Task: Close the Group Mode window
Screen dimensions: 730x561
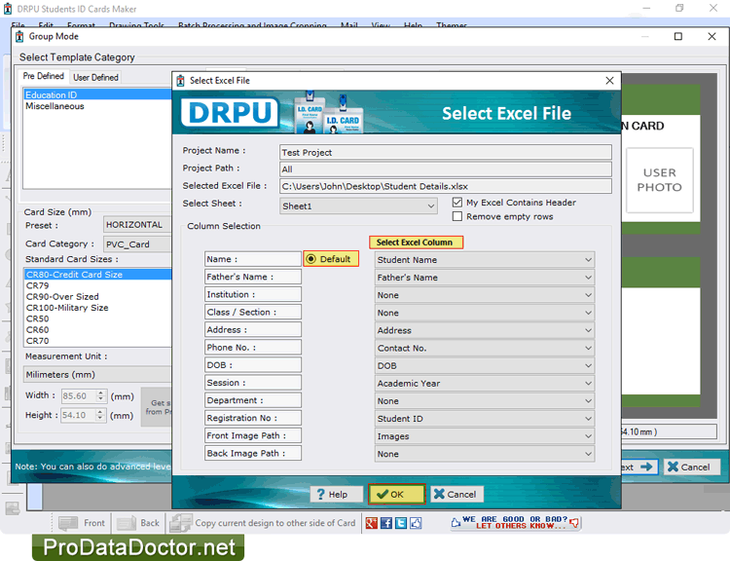Action: coord(712,36)
